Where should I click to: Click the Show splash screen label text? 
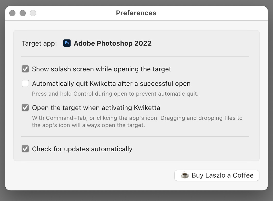coord(101,69)
